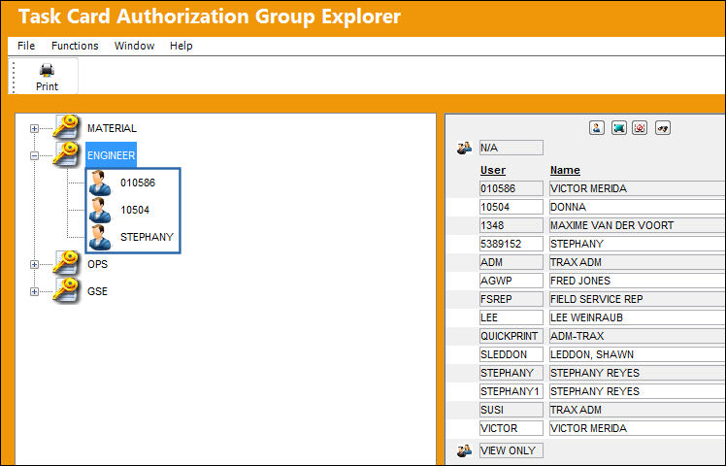
Task: Click the Print printer icon
Action: click(47, 70)
